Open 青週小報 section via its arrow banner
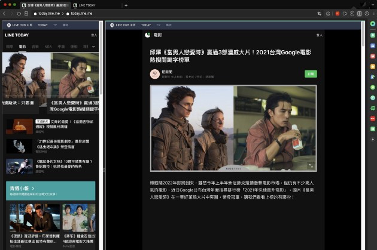Screen dimensions: 377x250 (50, 190)
